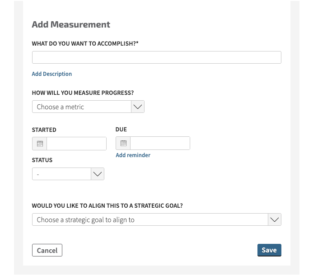Viewport: 313px width, 275px height.
Task: Focus the 'What do you want to accomplish' field
Action: click(x=157, y=57)
